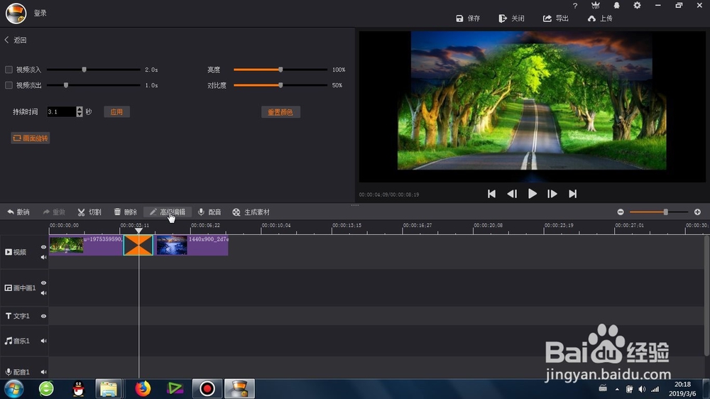The image size is (710, 399).
Task: Mute the 音乐1 music track
Action: [43, 341]
